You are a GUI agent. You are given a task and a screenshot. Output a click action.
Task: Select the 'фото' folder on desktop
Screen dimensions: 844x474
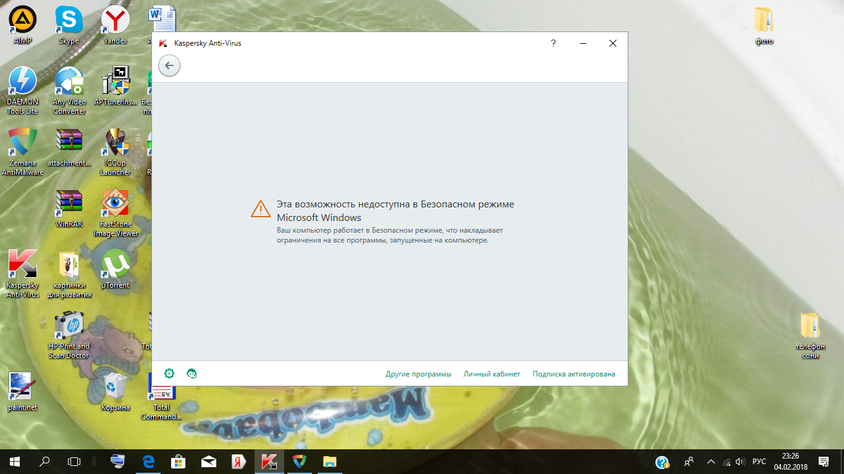(764, 26)
